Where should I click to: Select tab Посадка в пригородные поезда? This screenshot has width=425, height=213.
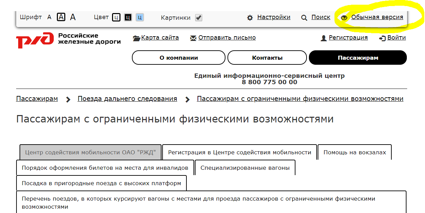tap(101, 183)
